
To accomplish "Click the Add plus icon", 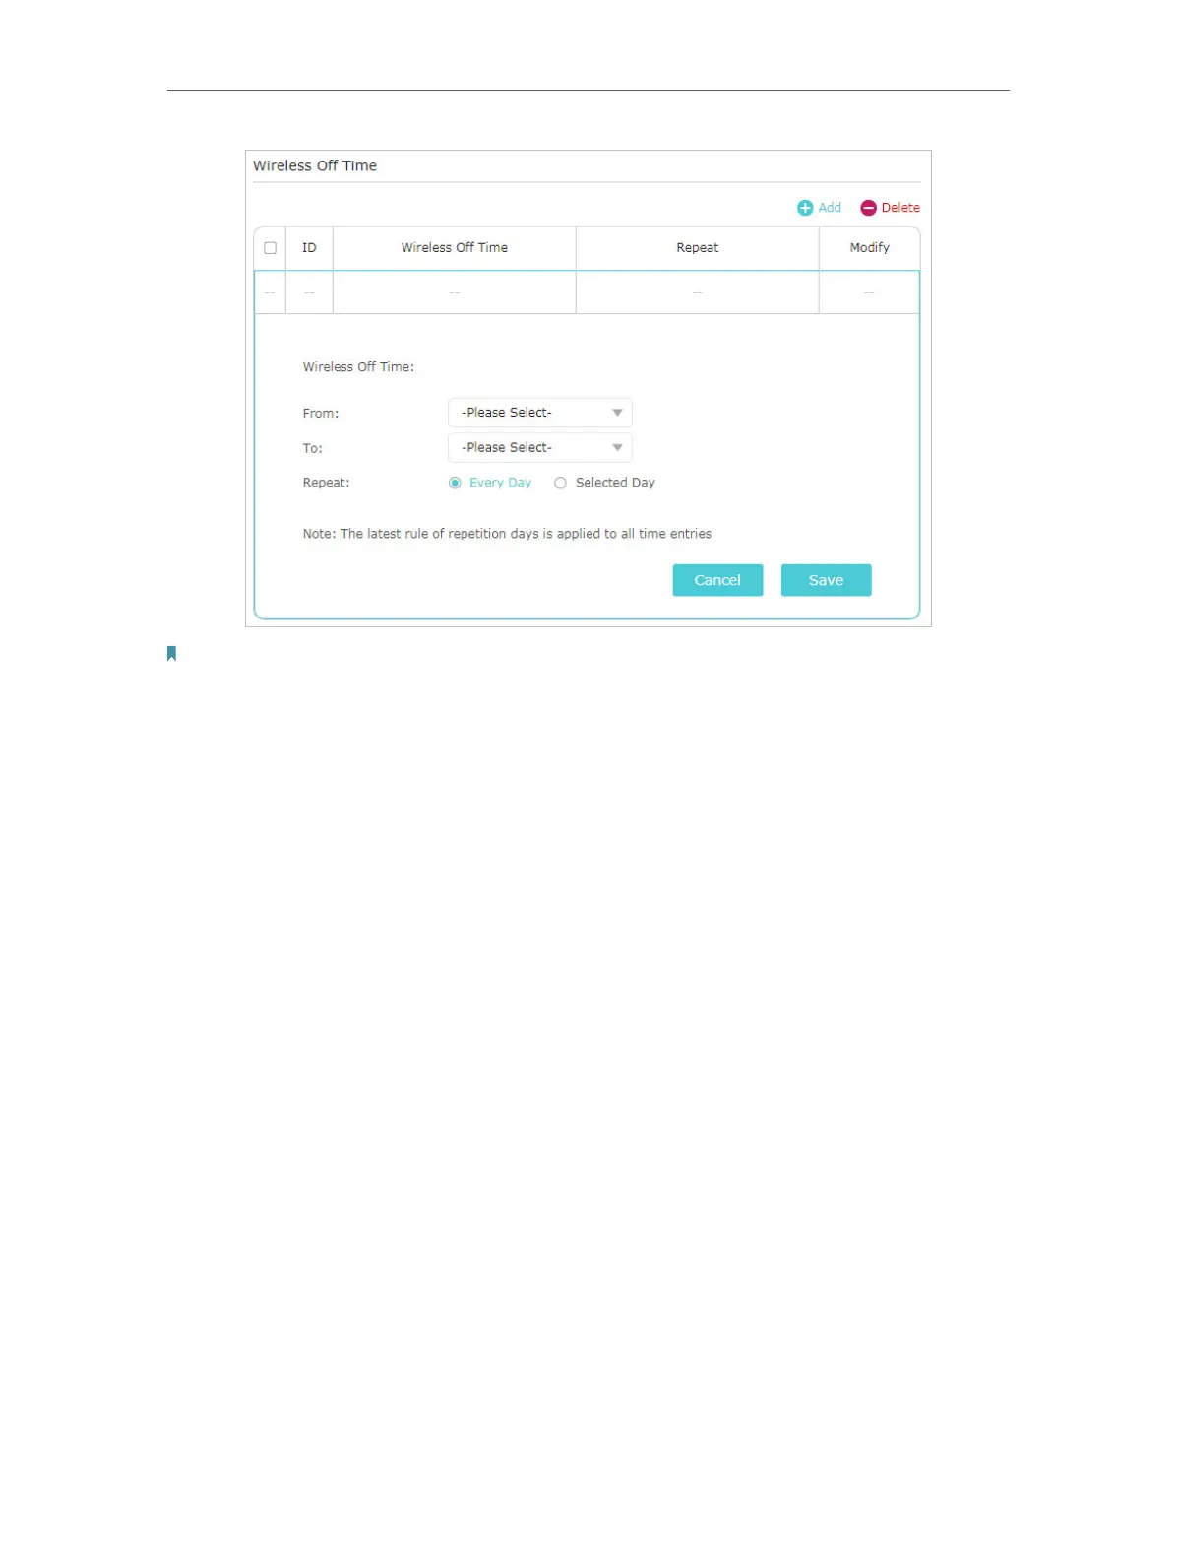I will click(x=804, y=208).
